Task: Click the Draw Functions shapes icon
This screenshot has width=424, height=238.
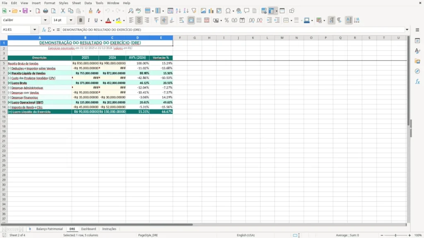Action: pyautogui.click(x=291, y=11)
